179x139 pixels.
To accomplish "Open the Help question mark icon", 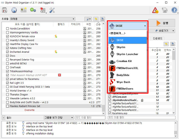I will click(x=174, y=10).
